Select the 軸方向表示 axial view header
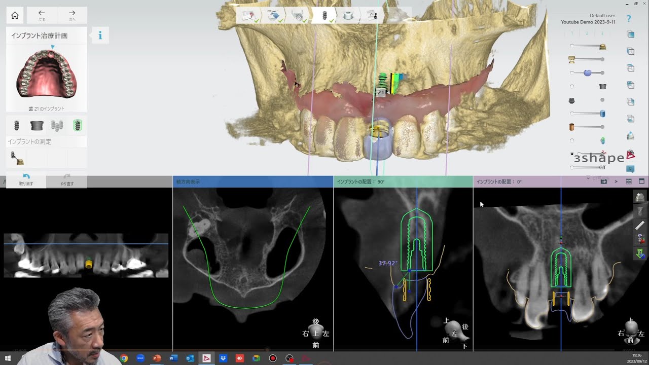This screenshot has height=365, width=649. click(x=253, y=181)
